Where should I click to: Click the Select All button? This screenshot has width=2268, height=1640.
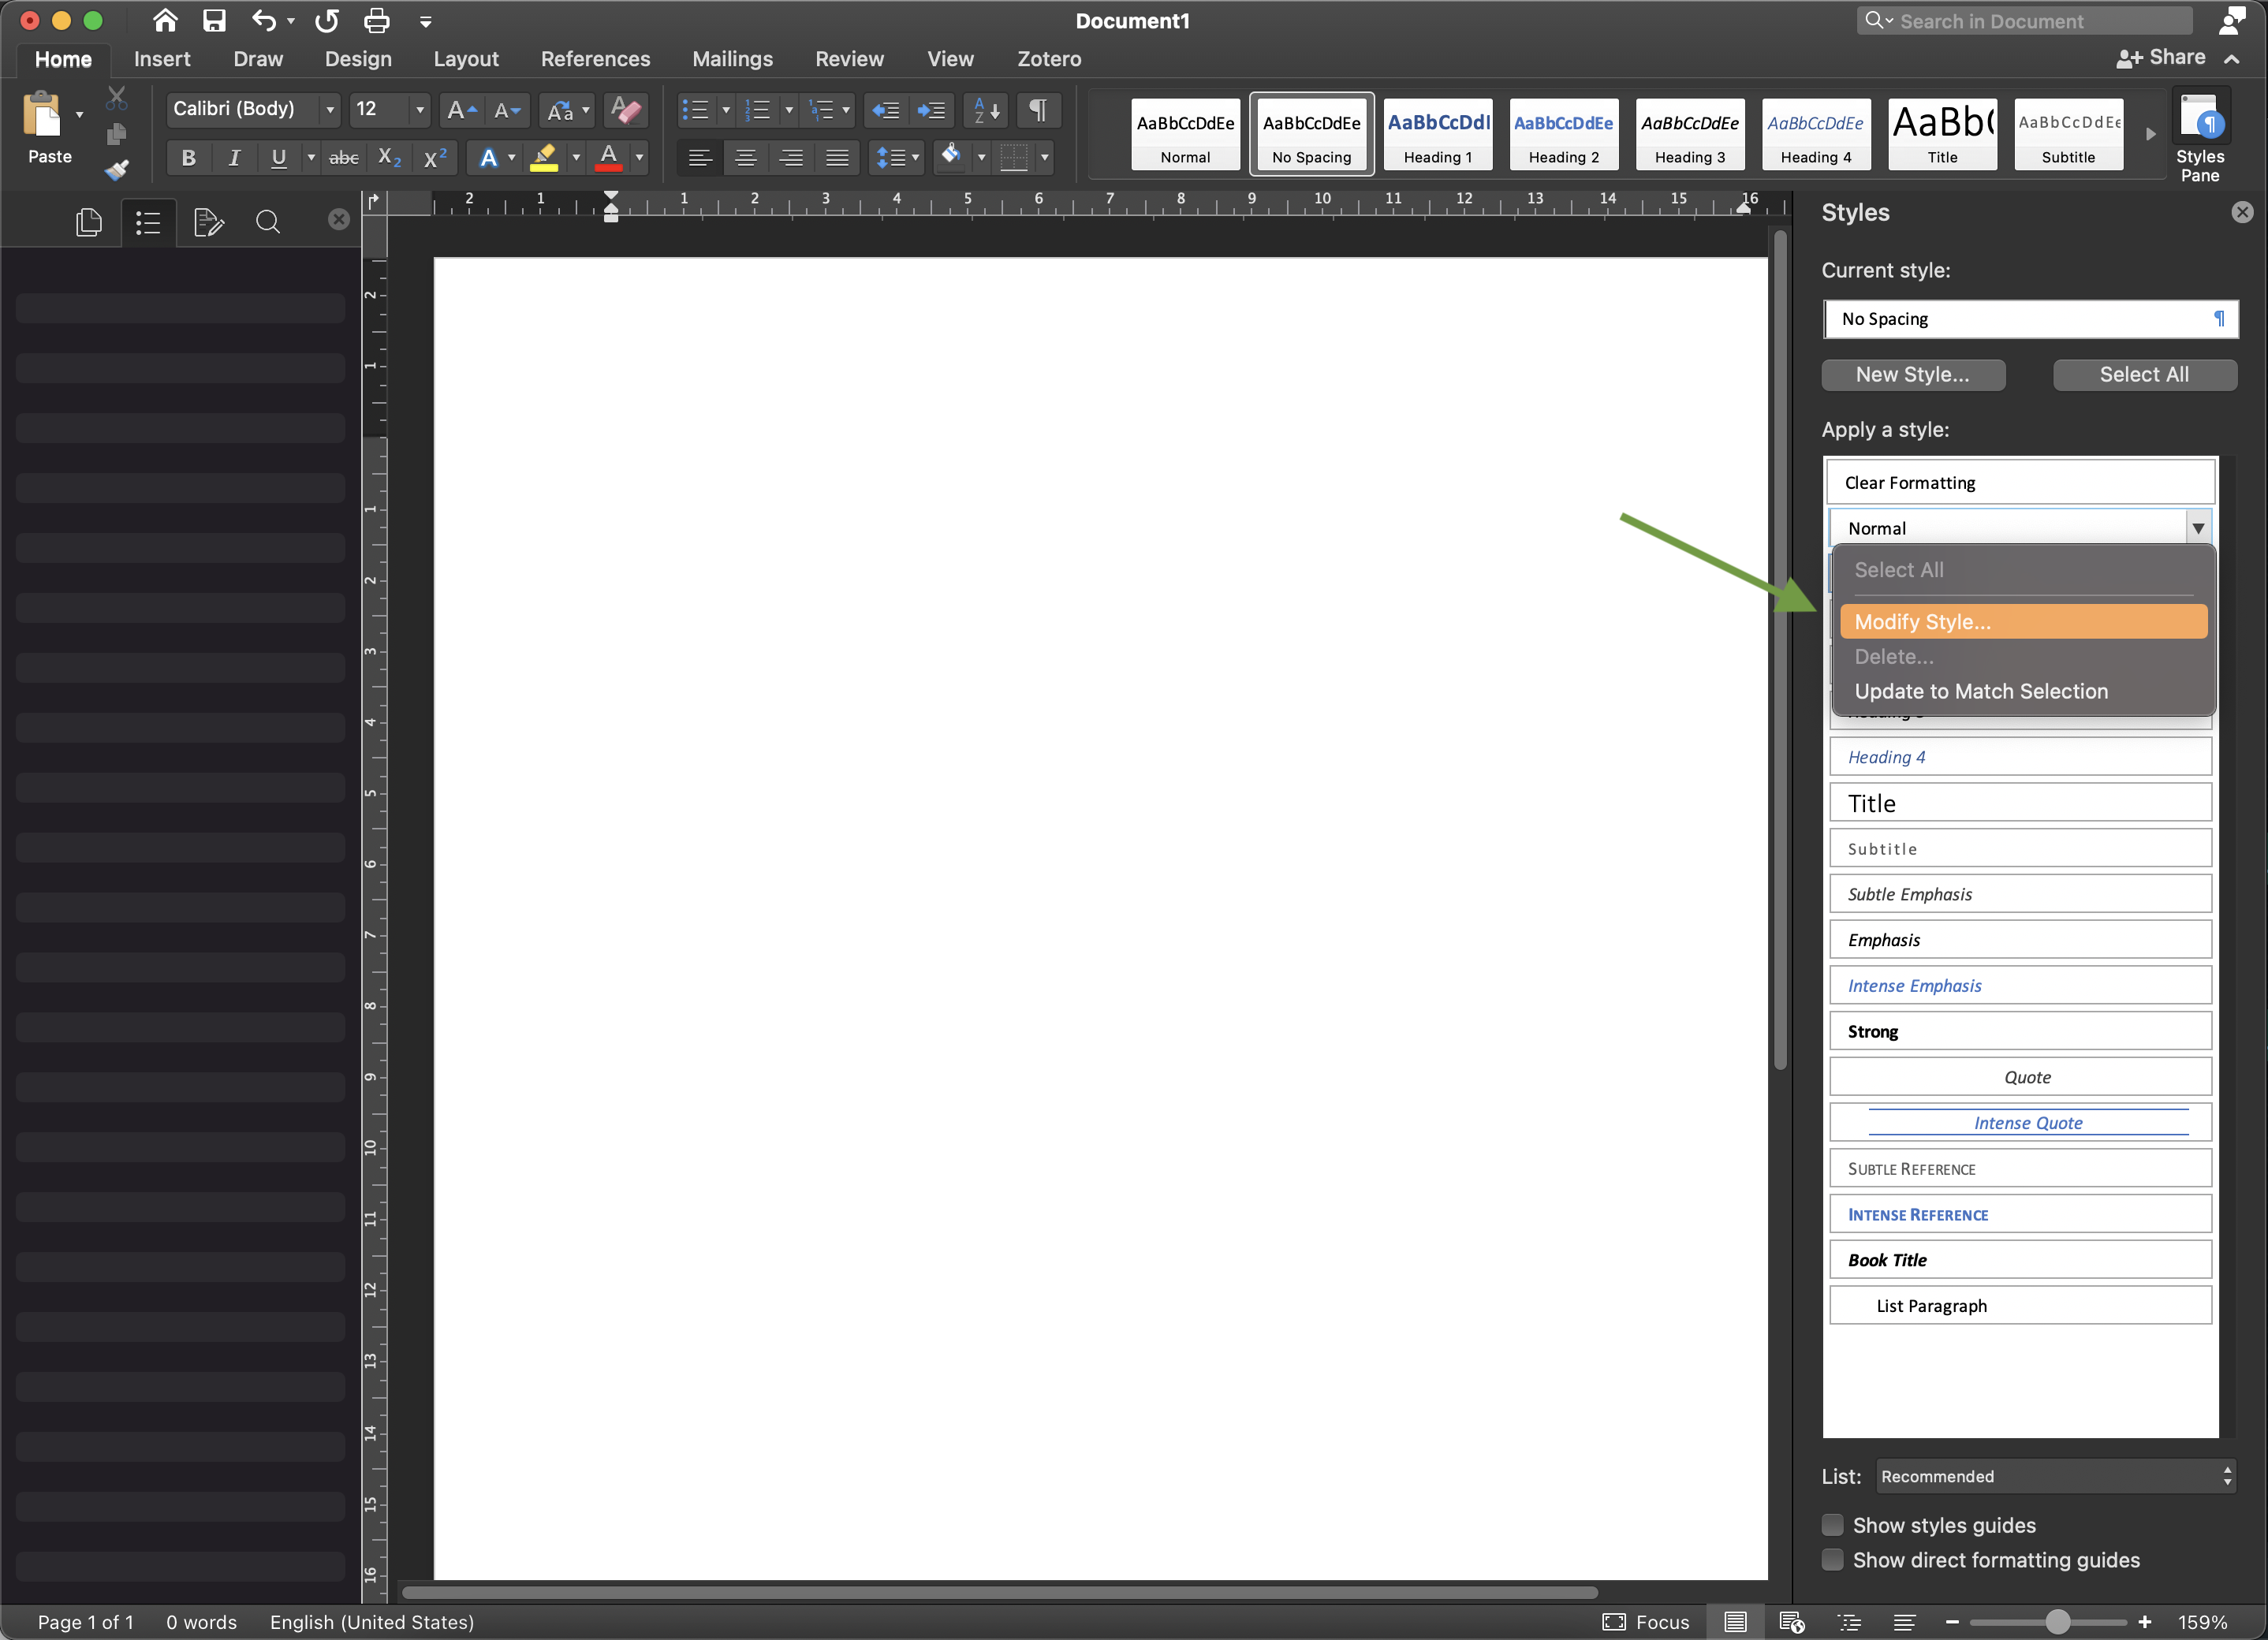(2143, 371)
